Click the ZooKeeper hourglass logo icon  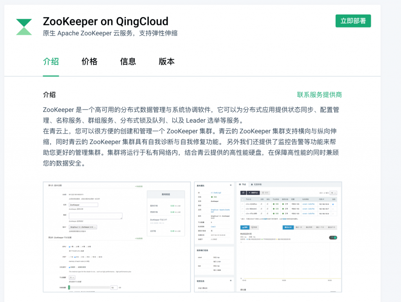(24, 27)
